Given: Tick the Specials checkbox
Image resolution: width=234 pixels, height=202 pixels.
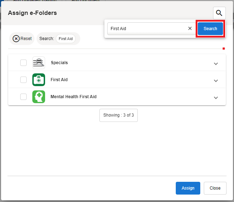Looking at the screenshot, I should 23,63.
